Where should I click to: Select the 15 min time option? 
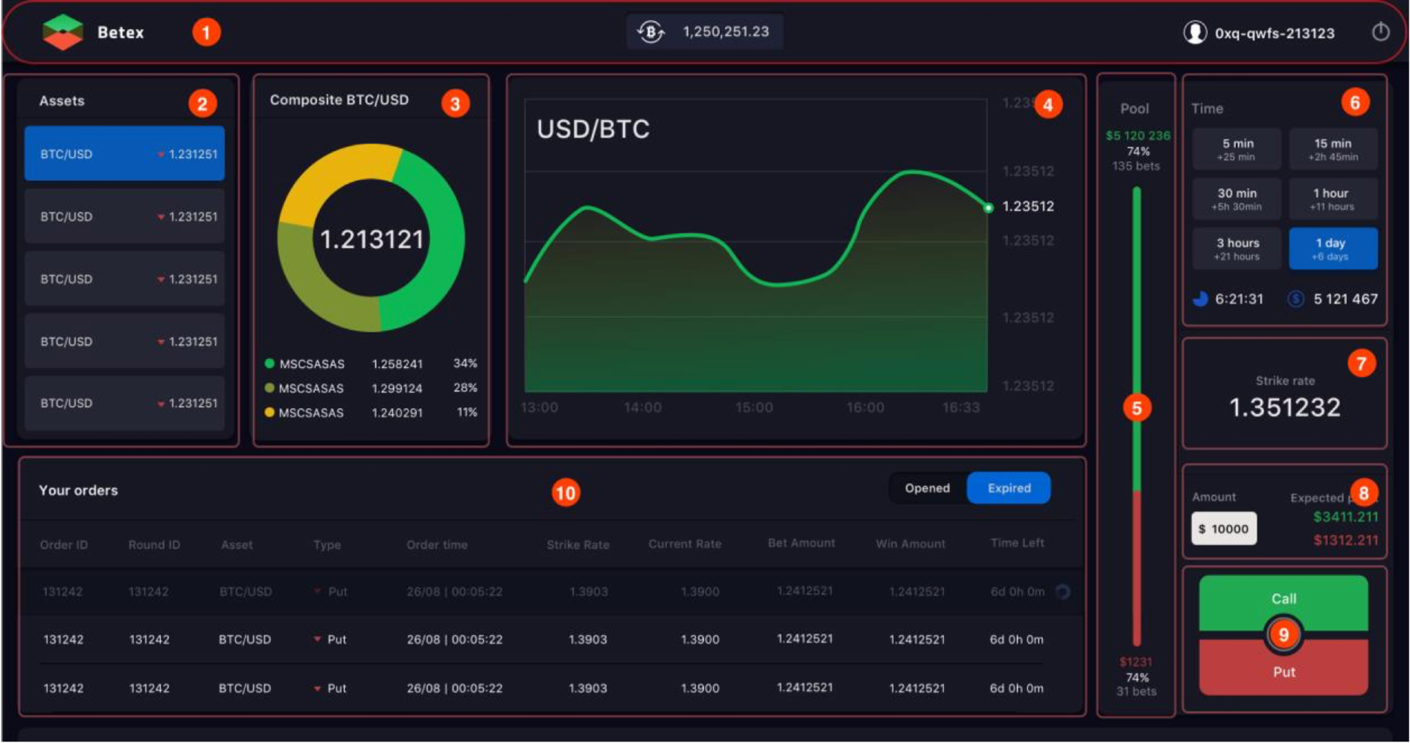click(x=1333, y=149)
